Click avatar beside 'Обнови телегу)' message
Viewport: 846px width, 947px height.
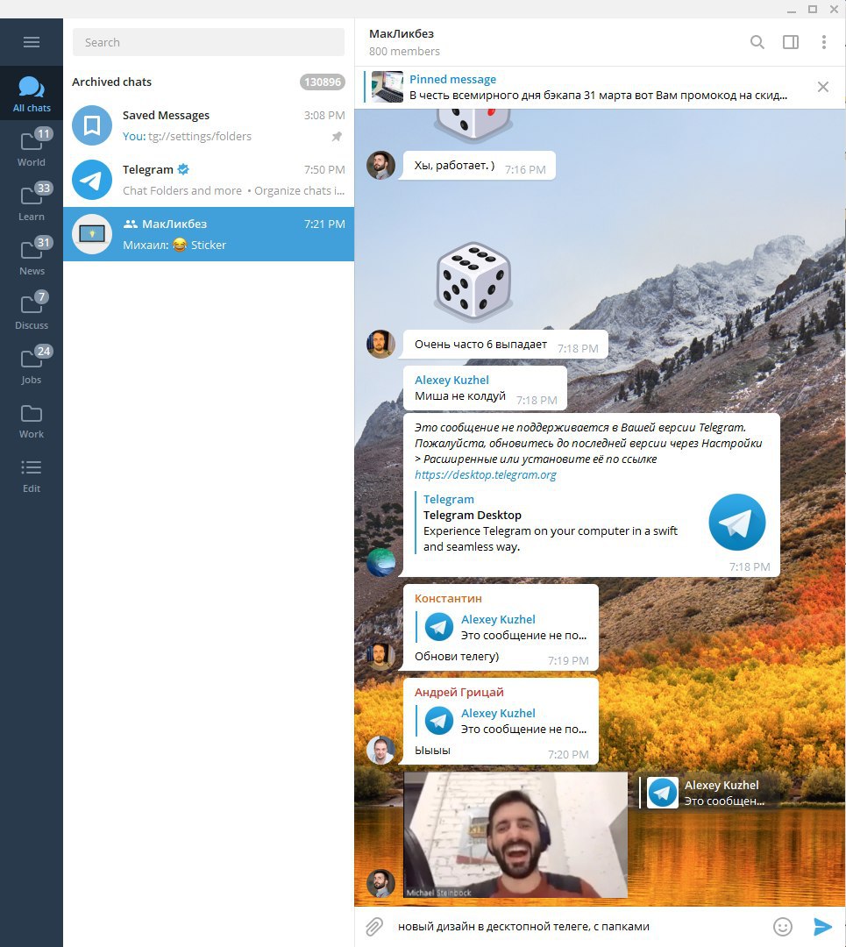tap(381, 656)
